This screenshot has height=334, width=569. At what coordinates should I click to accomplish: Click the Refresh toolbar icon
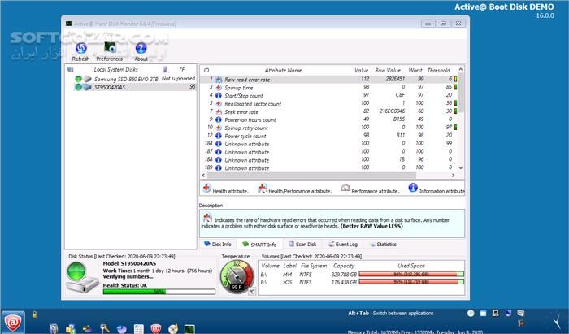[80, 50]
